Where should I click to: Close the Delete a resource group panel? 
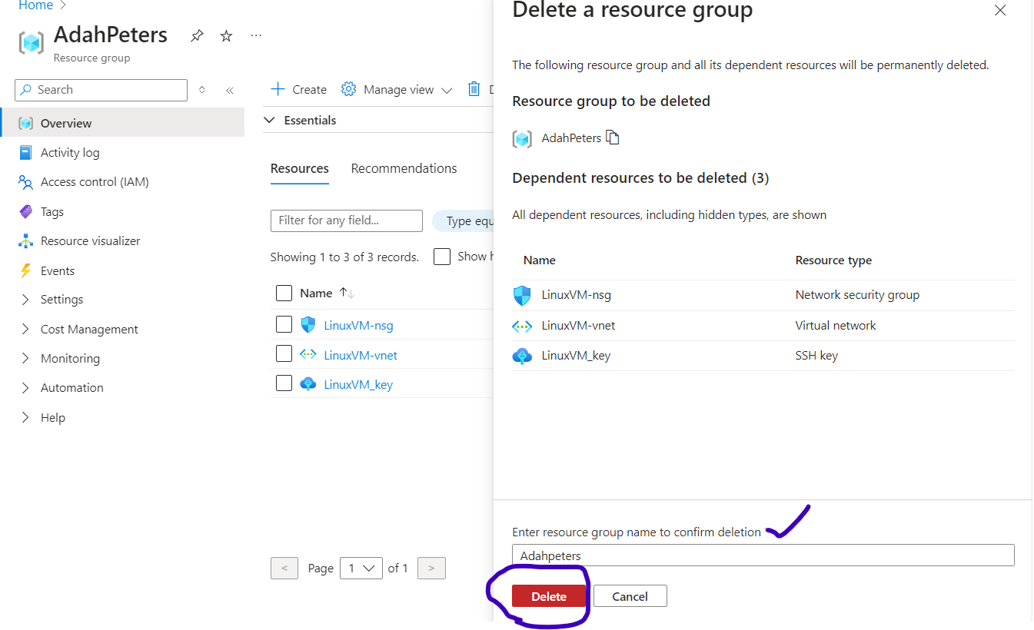pos(1000,11)
